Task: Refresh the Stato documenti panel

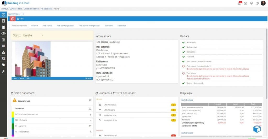Action: click(12, 93)
